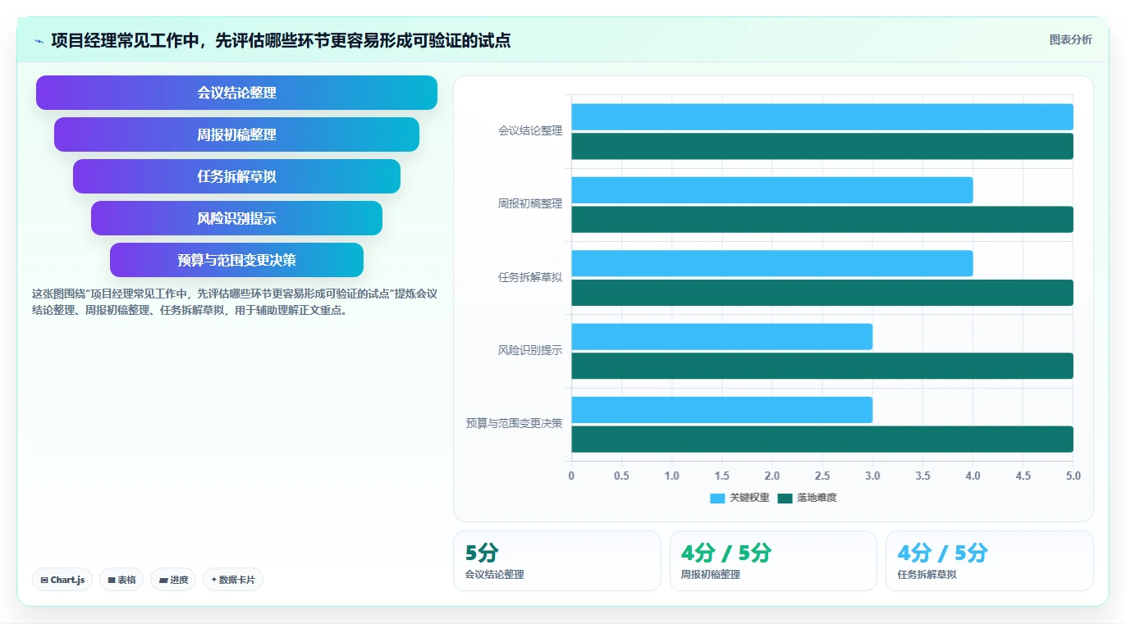Screen dimensions: 1126x624
Task: Click the 关键权重 bar for 预算与范围变更决策
Action: coord(722,410)
